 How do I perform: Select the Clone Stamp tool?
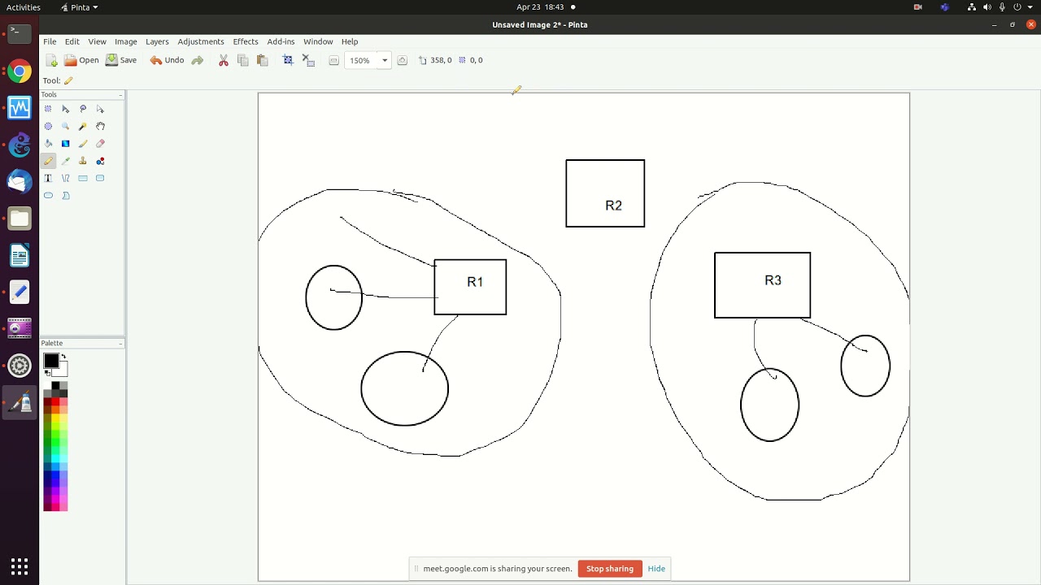(83, 161)
